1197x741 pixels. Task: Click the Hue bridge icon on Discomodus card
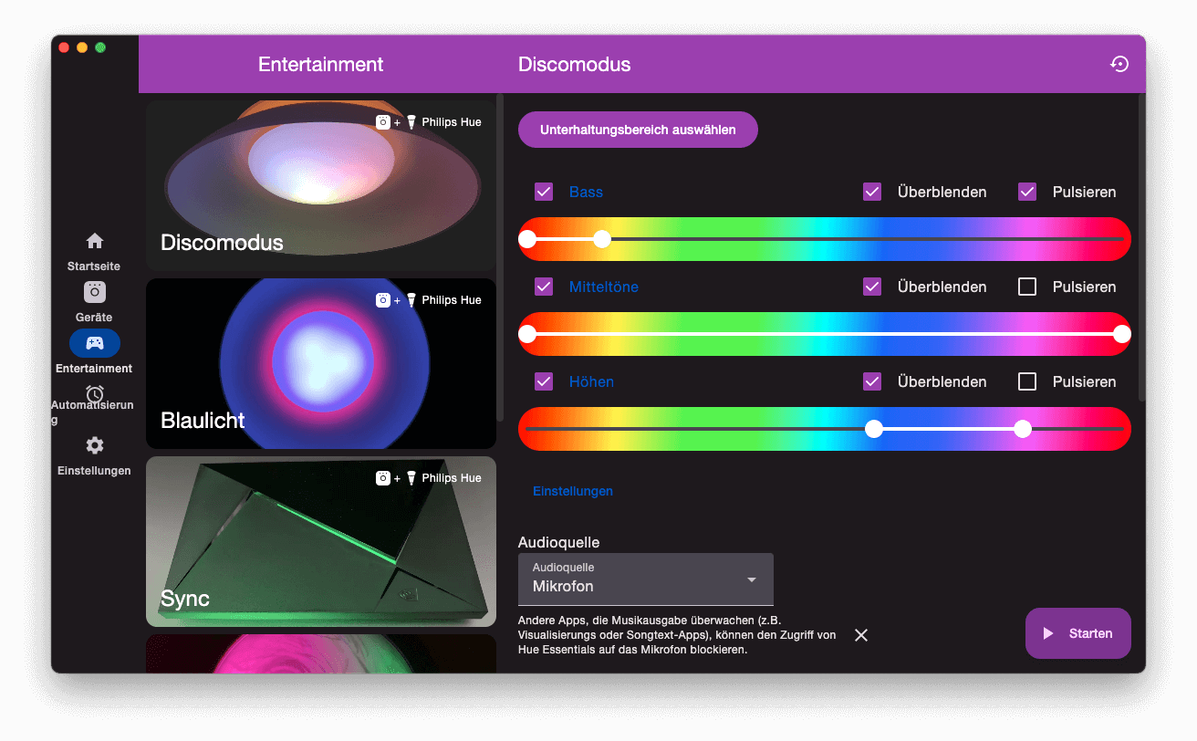click(384, 122)
